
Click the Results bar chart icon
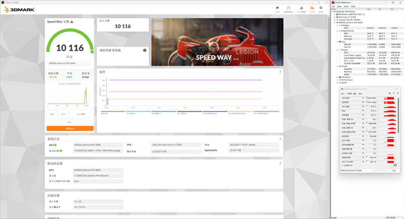coord(312,9)
